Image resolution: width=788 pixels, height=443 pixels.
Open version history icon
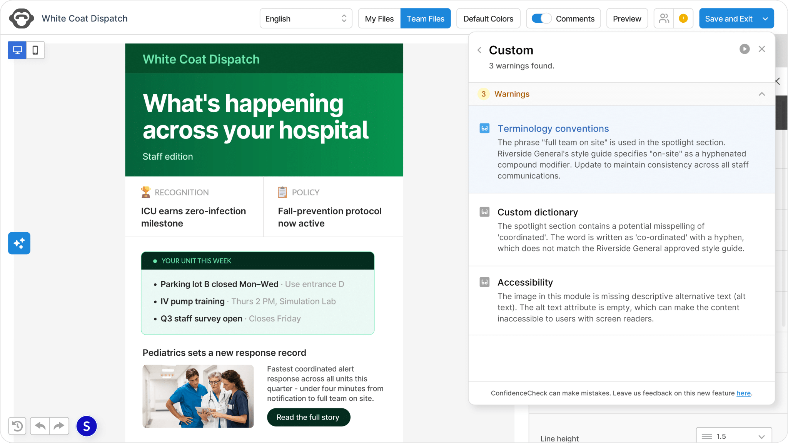17,426
